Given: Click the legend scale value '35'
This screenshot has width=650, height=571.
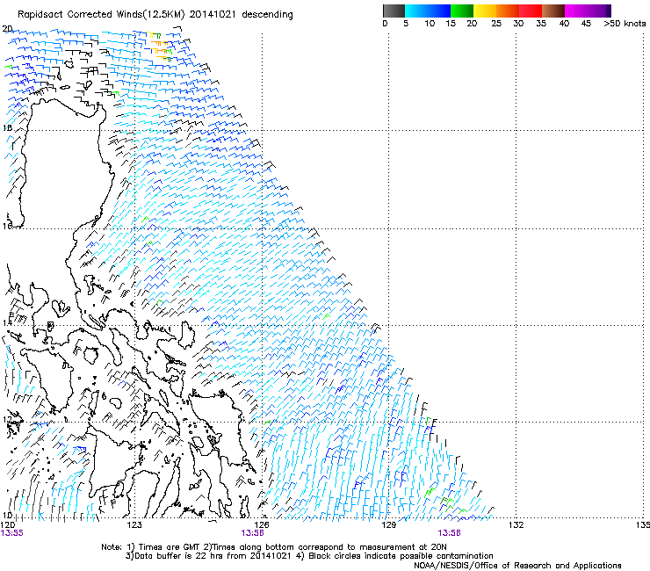Looking at the screenshot, I should [541, 24].
